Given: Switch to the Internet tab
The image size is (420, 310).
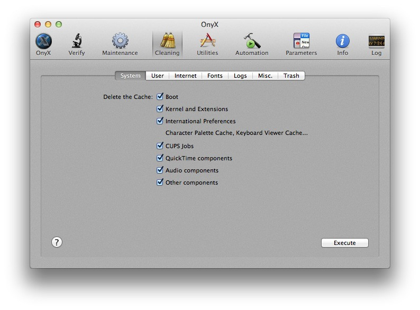Looking at the screenshot, I should [x=185, y=76].
